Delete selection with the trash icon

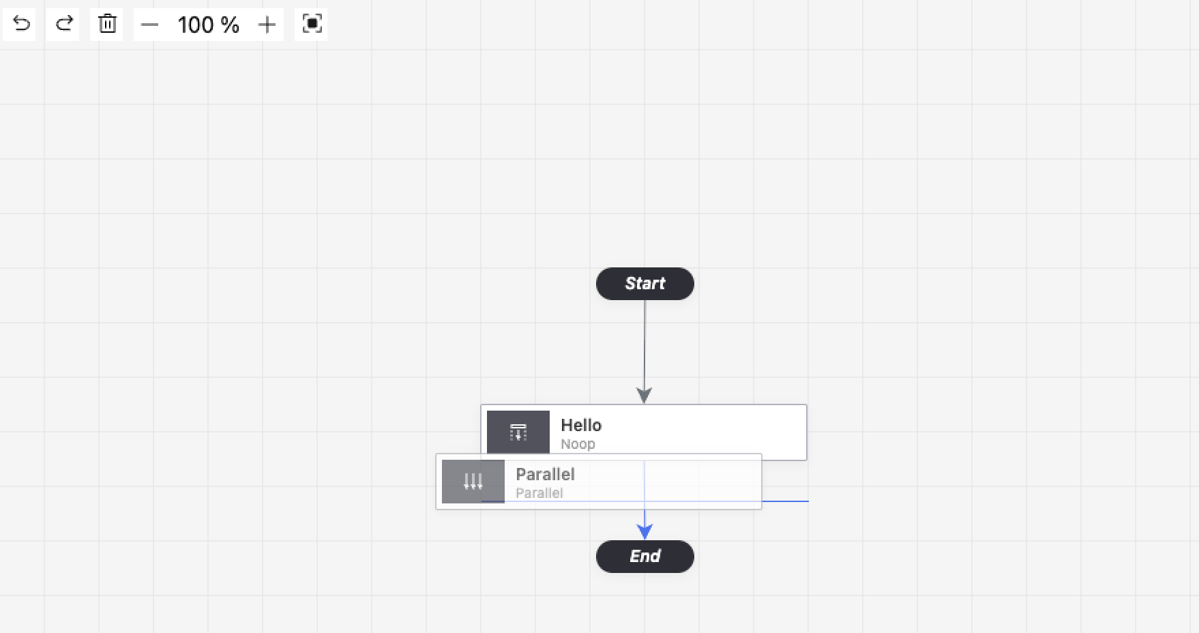pos(107,25)
